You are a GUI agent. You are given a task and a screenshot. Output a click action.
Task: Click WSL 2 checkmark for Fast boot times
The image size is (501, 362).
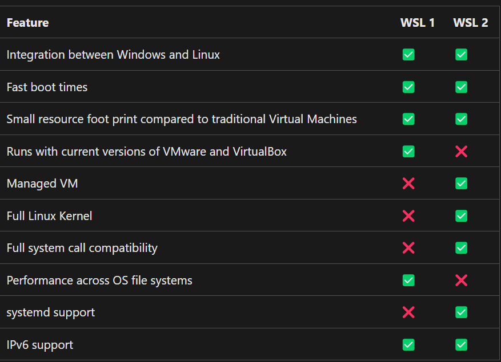click(461, 87)
